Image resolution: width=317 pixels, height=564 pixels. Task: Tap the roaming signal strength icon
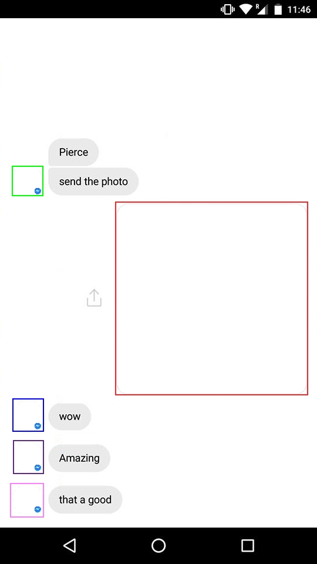[262, 9]
